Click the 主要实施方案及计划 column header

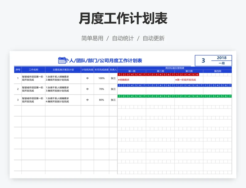[63, 70]
